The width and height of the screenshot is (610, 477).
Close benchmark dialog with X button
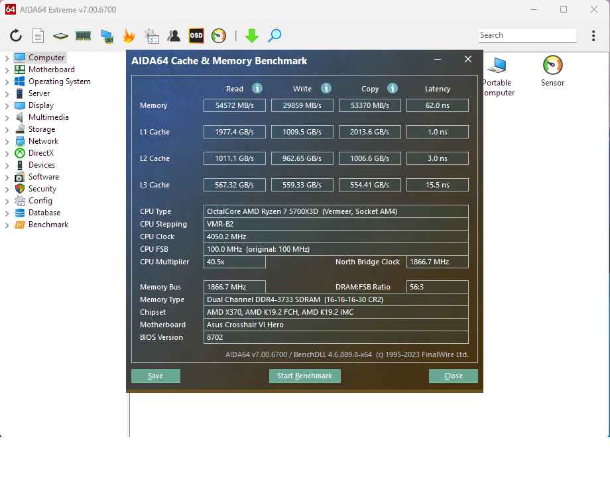click(x=468, y=59)
